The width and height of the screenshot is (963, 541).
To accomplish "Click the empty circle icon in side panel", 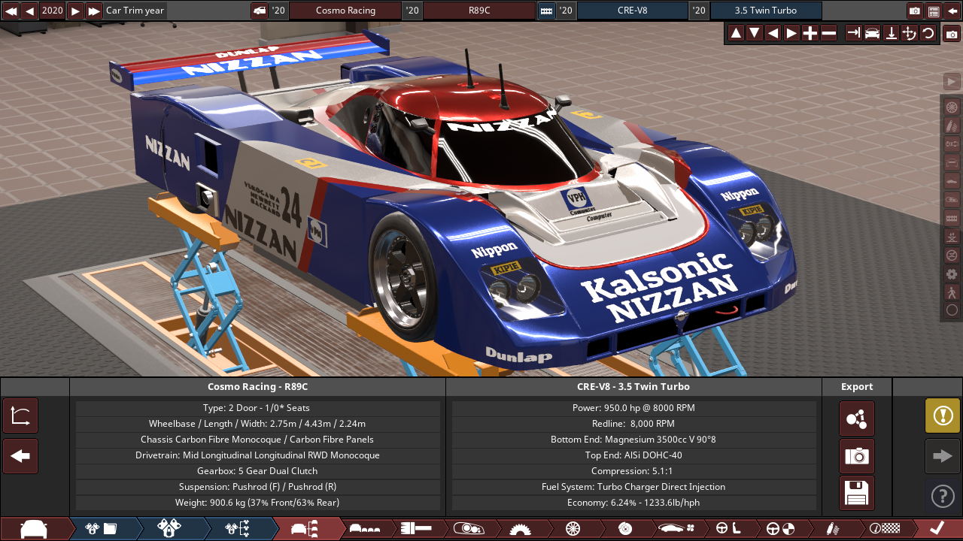I will tap(952, 310).
